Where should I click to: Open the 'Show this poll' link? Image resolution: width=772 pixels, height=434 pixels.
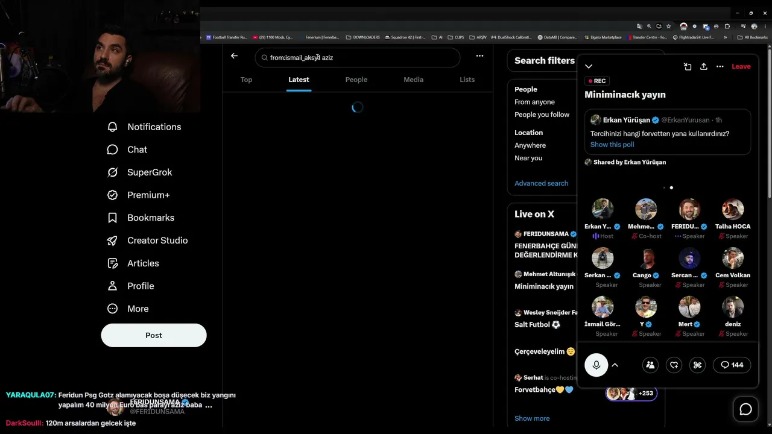612,145
